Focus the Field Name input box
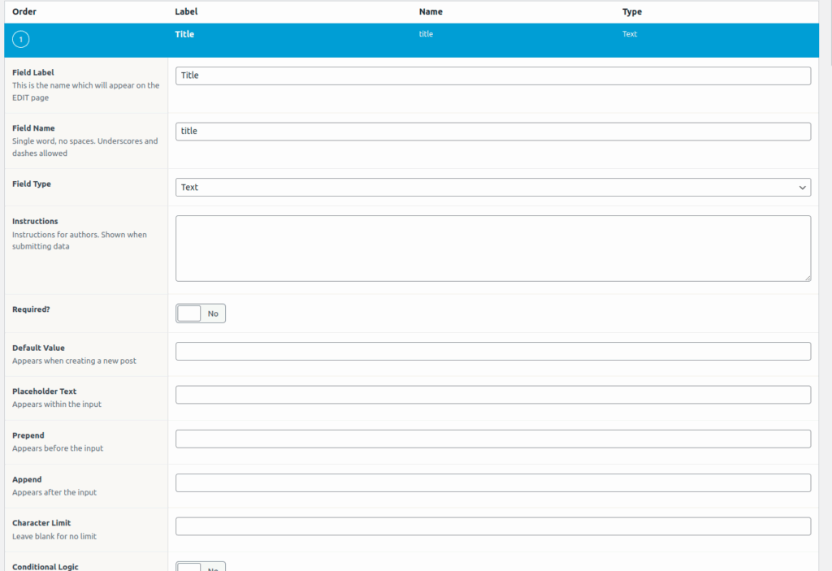The height and width of the screenshot is (571, 832). click(x=492, y=132)
